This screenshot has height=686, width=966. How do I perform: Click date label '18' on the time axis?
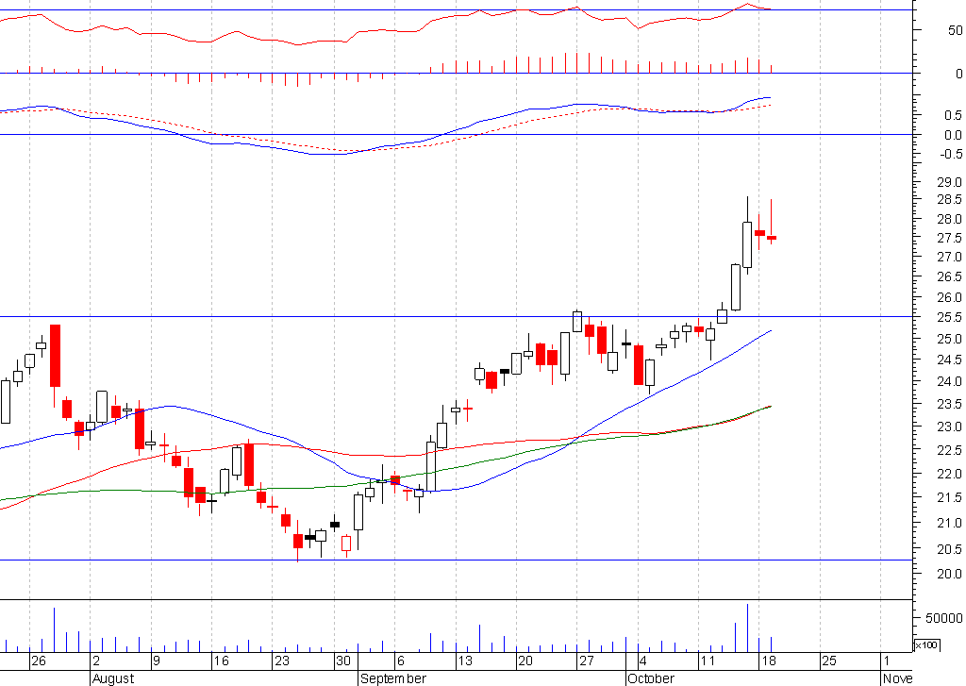tap(768, 661)
